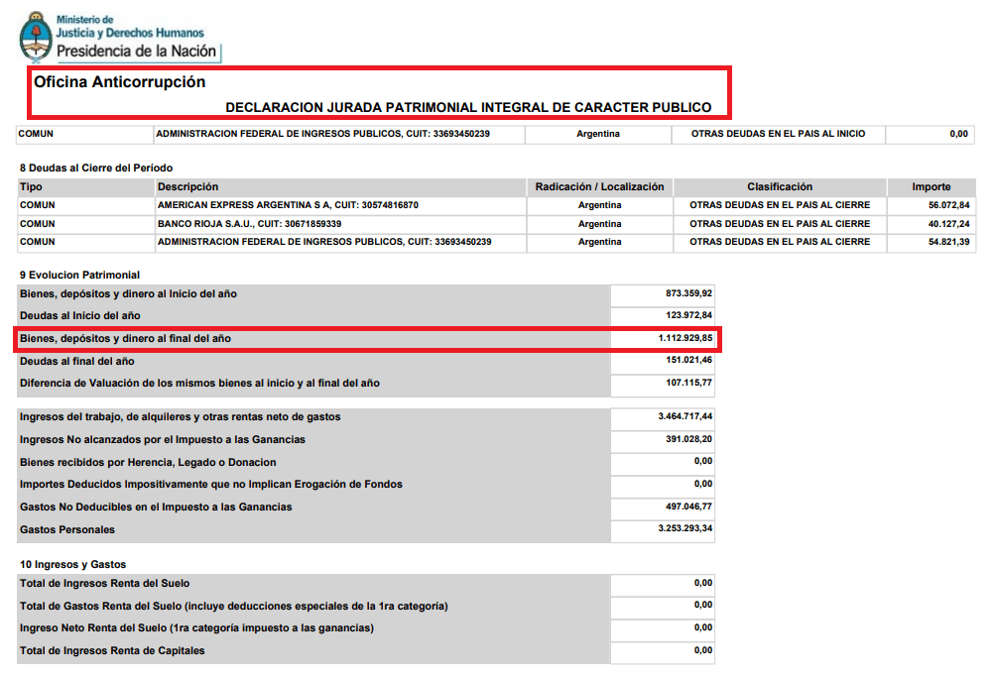
Task: Click the Ministerio de Justicia coat of arms logo
Action: [x=36, y=37]
